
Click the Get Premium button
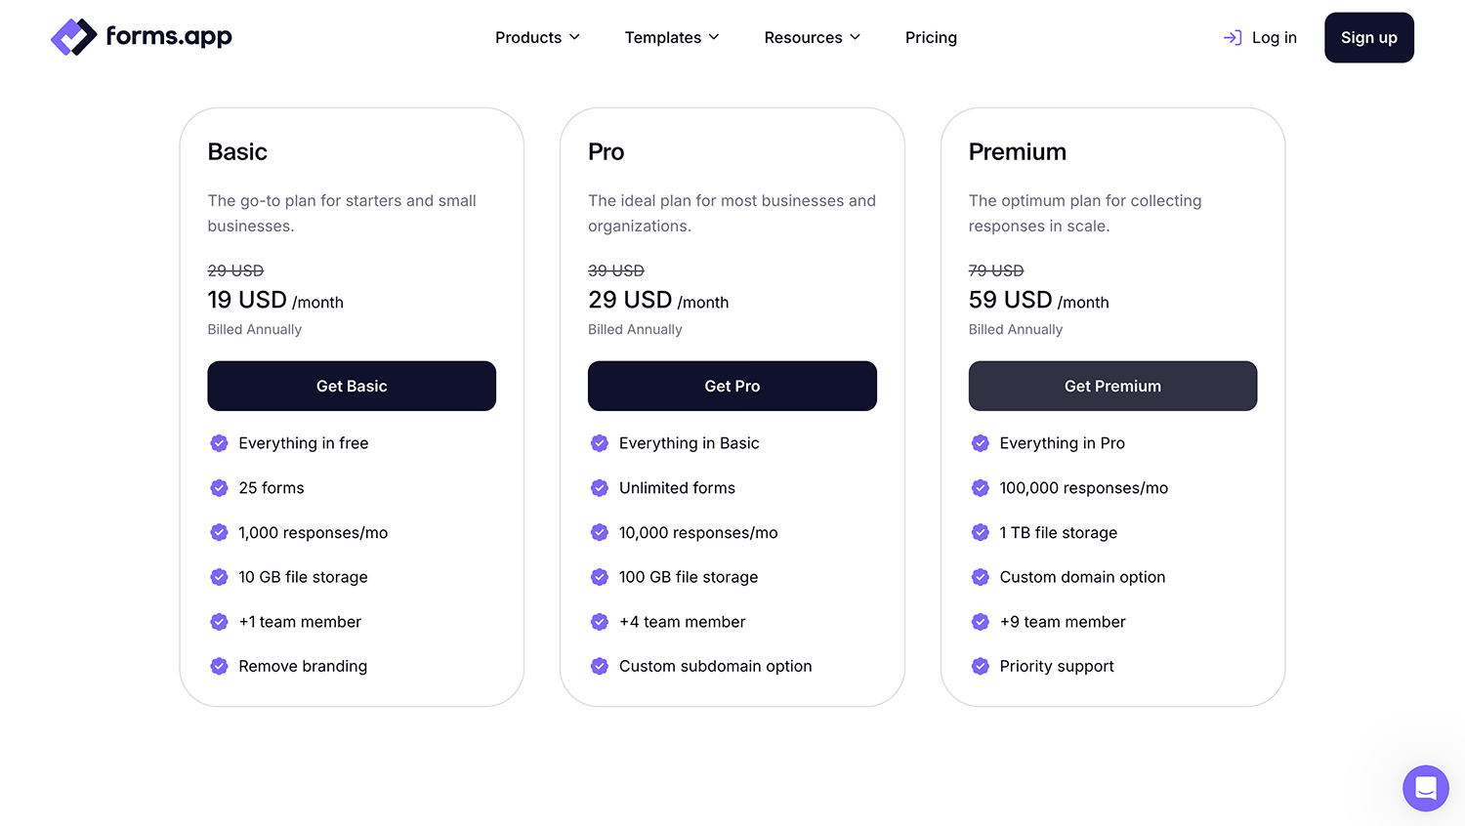click(x=1112, y=386)
